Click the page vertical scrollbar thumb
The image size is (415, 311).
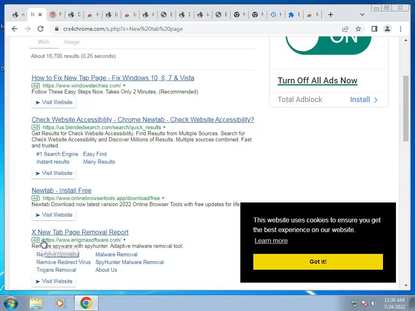click(x=406, y=109)
